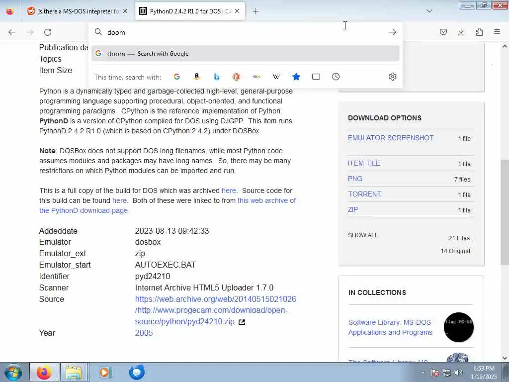
Task: Click the volume speaker tray icon
Action: (458, 373)
